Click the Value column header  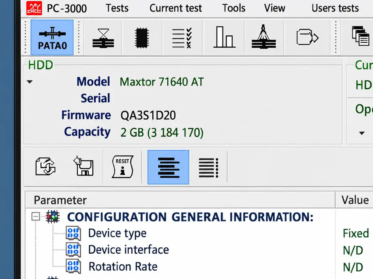(355, 200)
